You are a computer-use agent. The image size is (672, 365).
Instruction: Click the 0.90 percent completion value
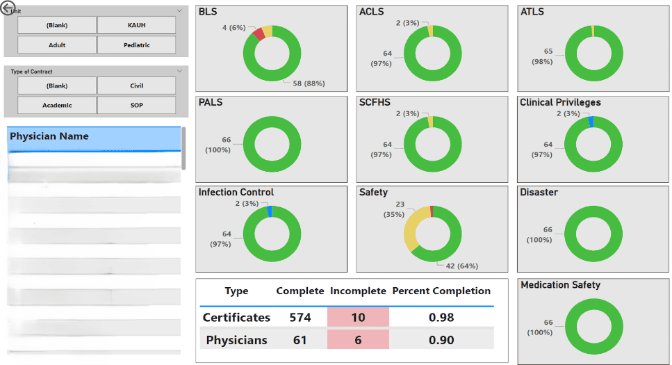click(441, 340)
